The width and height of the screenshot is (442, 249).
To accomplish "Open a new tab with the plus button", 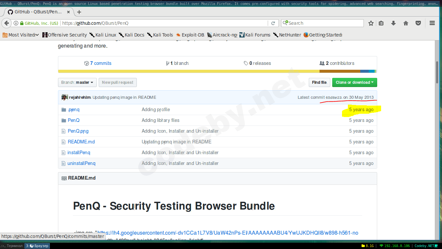I will [x=79, y=12].
